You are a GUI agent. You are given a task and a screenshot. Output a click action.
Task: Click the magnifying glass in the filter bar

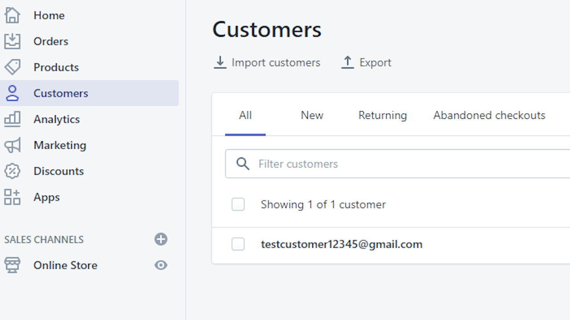click(243, 164)
